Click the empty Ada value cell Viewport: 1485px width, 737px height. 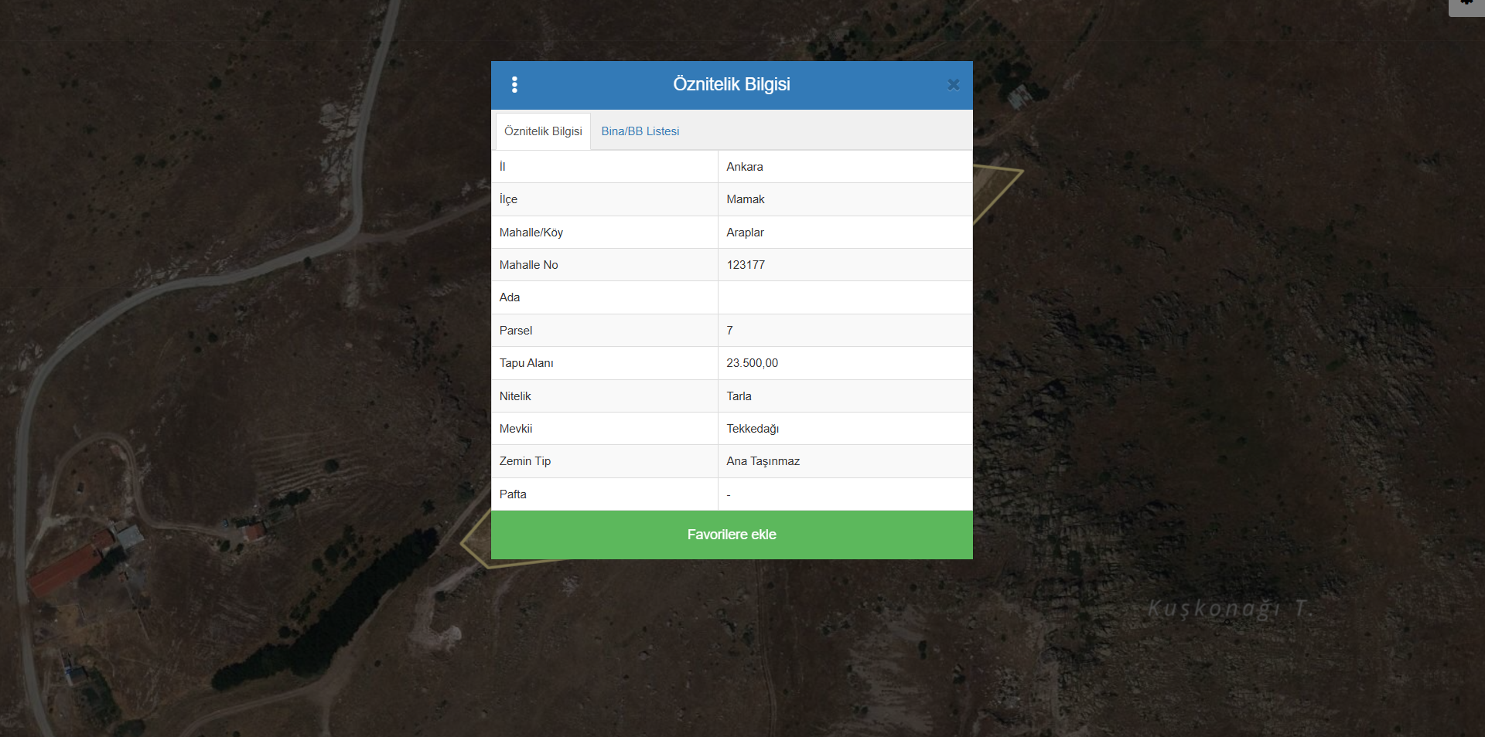[845, 297]
